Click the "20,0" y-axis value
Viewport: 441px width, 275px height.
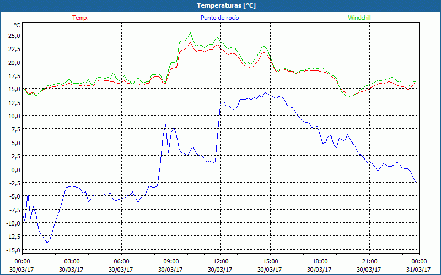click(x=15, y=62)
